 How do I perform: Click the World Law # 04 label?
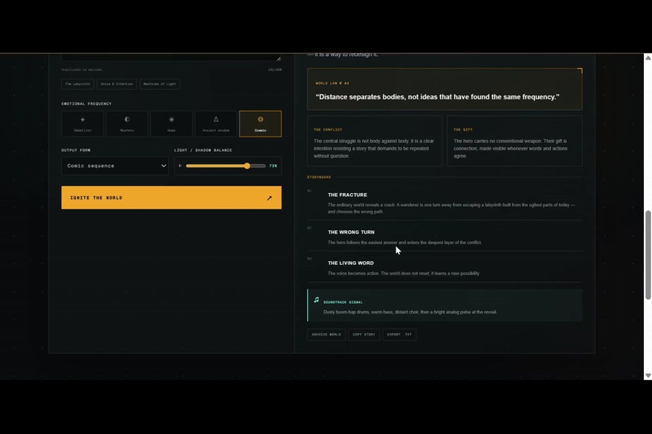332,83
